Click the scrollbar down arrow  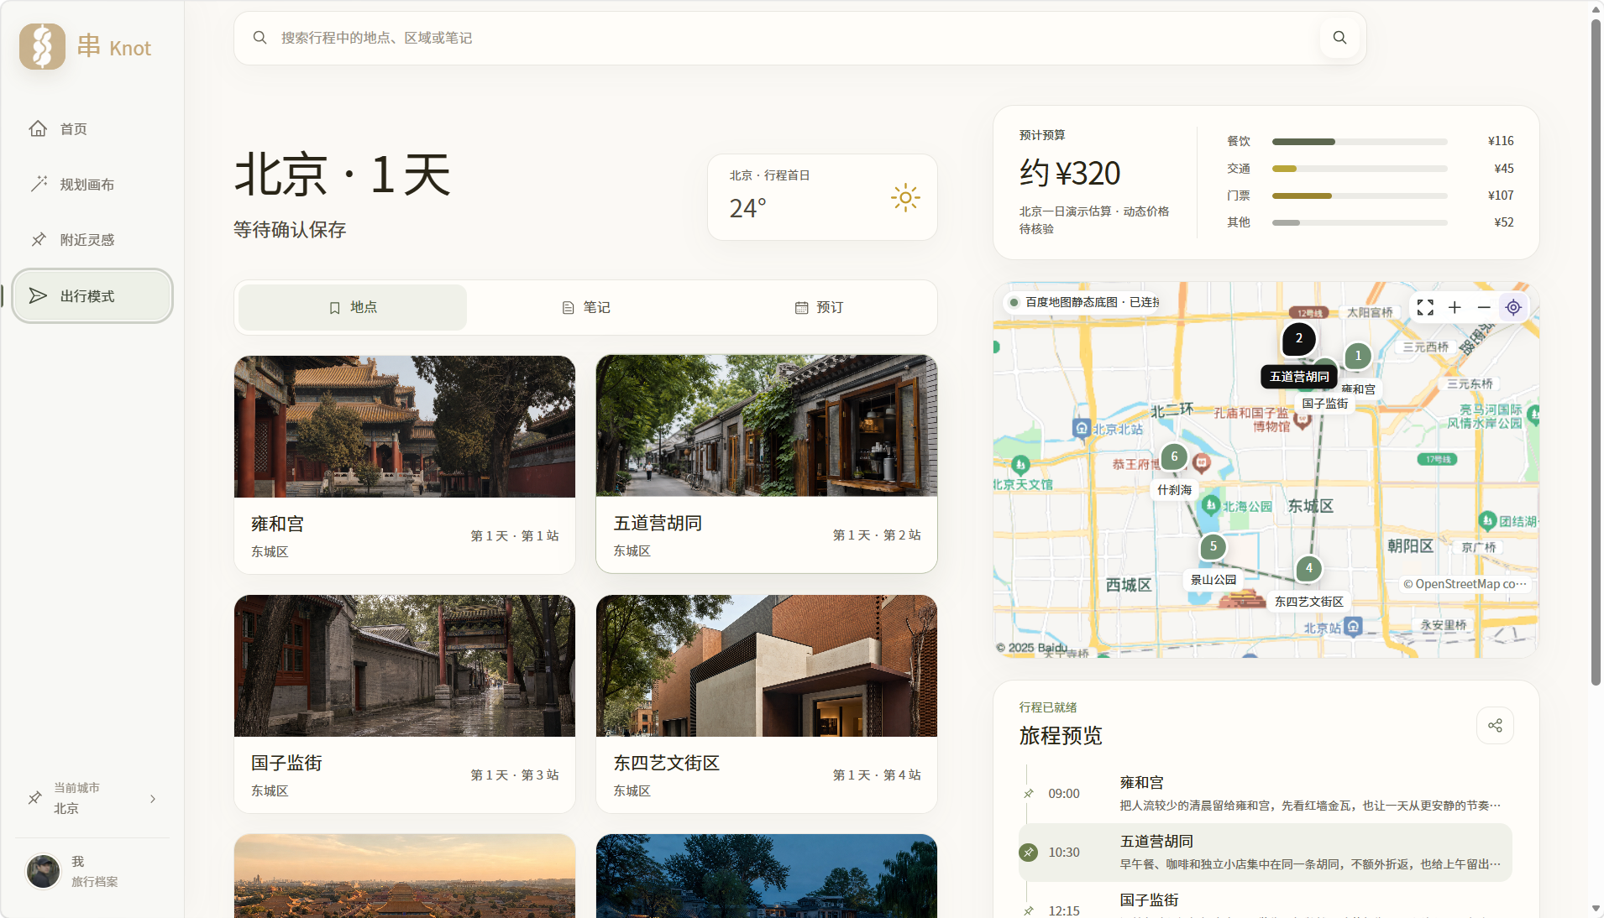point(1596,909)
